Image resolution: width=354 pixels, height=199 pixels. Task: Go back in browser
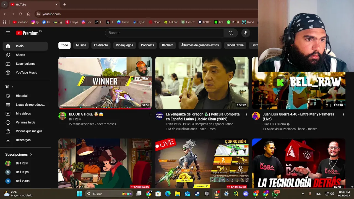point(5,14)
